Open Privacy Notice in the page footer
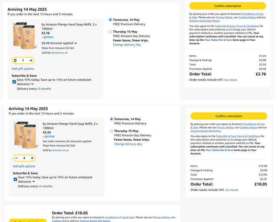 162,217
